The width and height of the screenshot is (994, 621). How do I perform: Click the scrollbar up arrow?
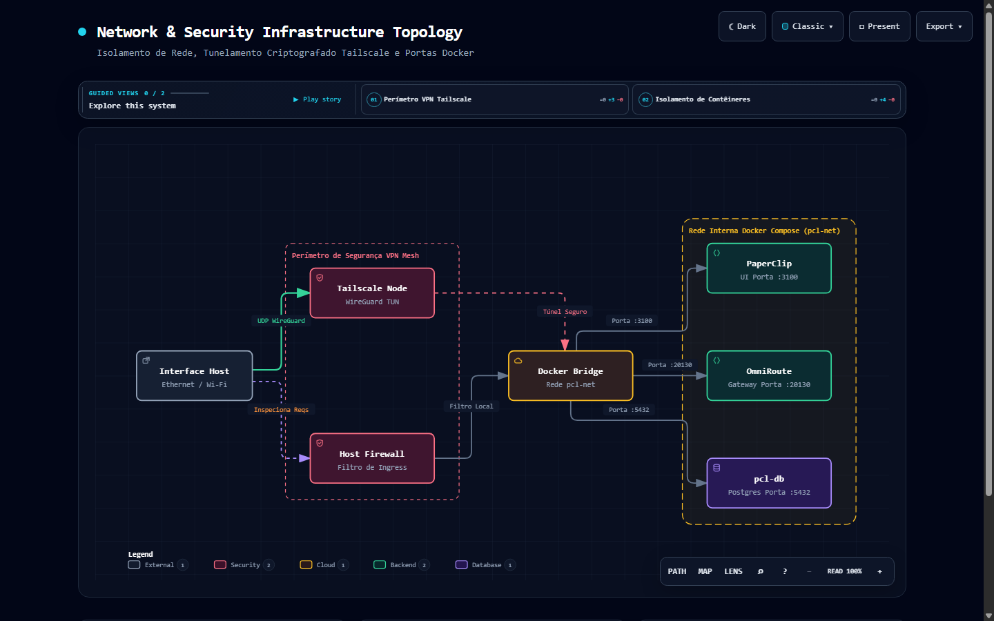click(x=988, y=5)
